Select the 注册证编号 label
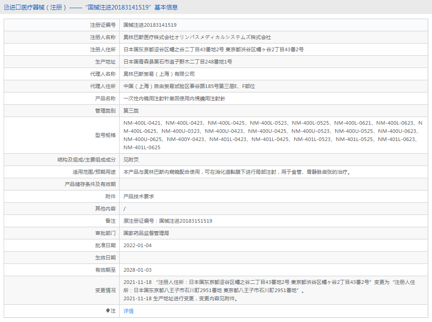Screen dimensions: 432x322 point(103,25)
